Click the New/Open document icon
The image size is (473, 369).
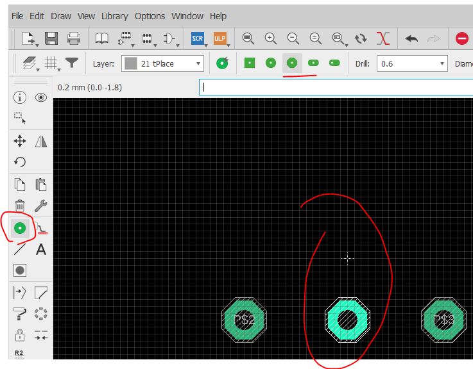pos(29,38)
